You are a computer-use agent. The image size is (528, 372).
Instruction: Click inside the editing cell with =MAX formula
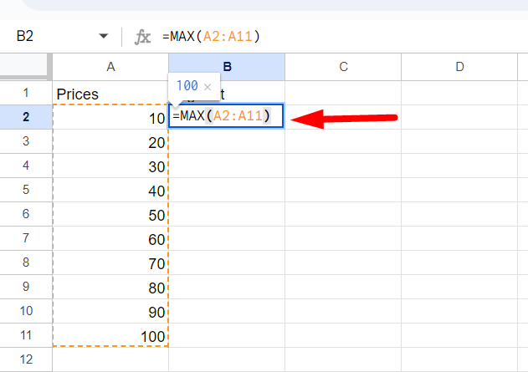pos(226,117)
